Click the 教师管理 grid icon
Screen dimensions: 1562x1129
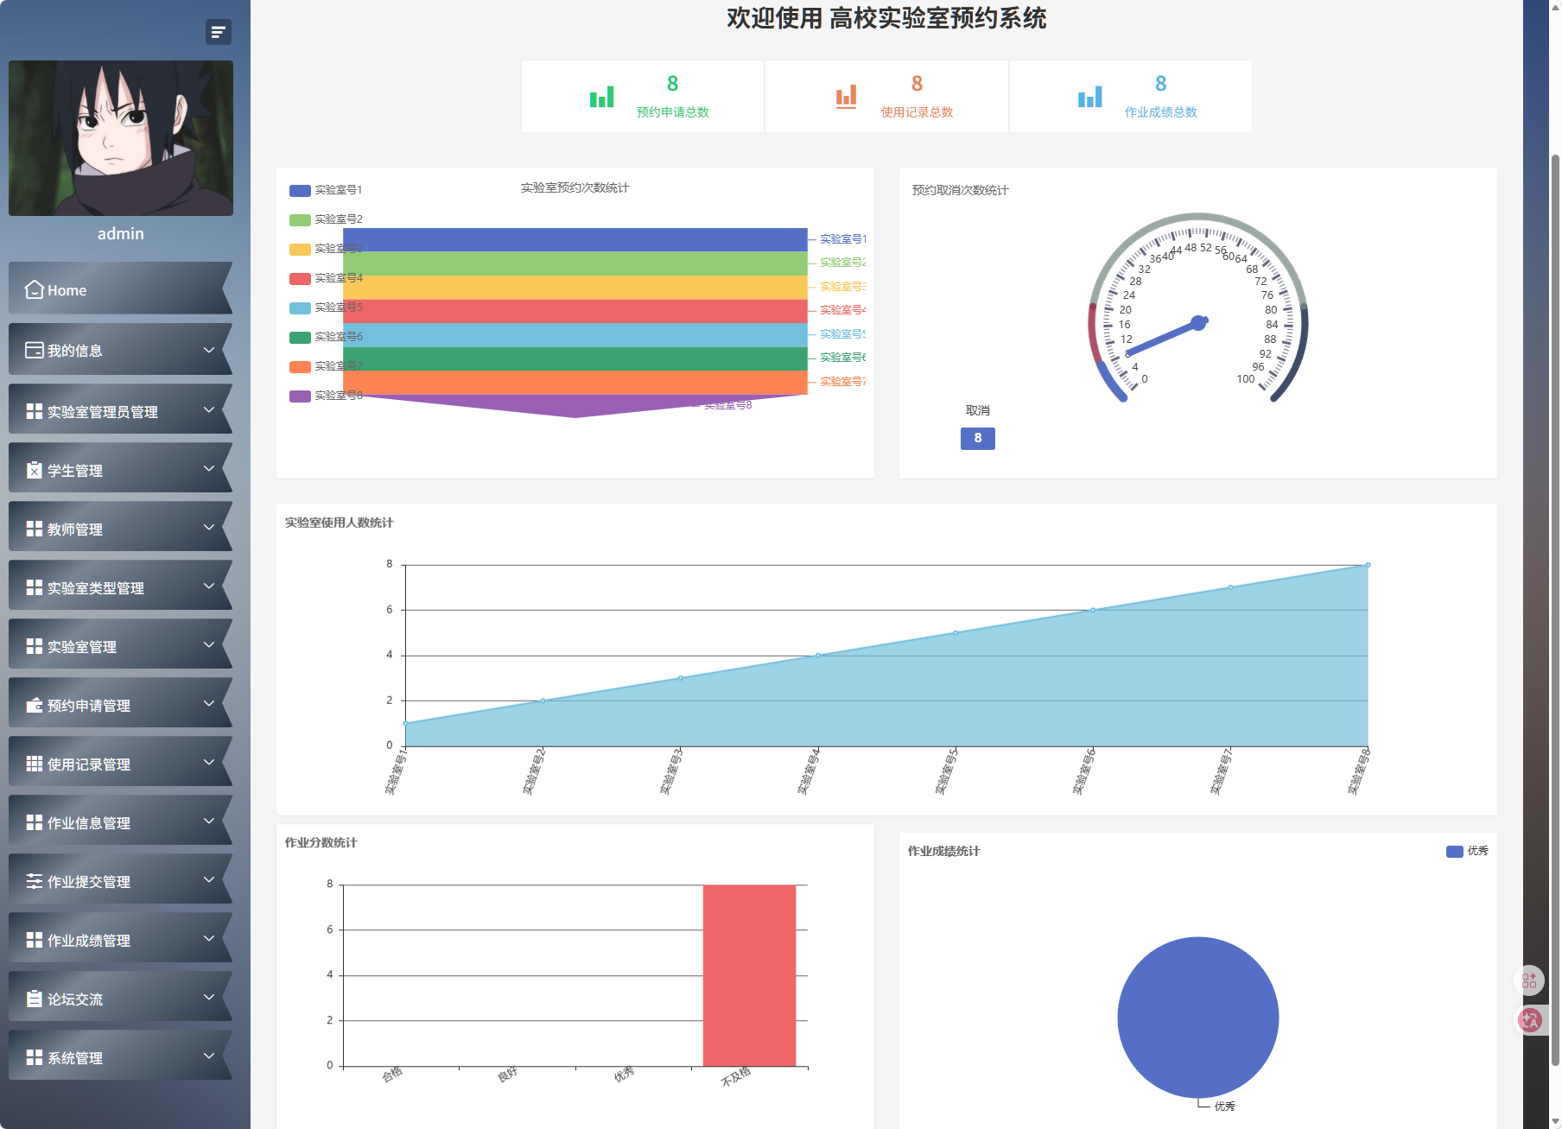[35, 529]
